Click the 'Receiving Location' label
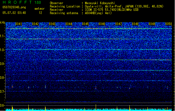 65,6
